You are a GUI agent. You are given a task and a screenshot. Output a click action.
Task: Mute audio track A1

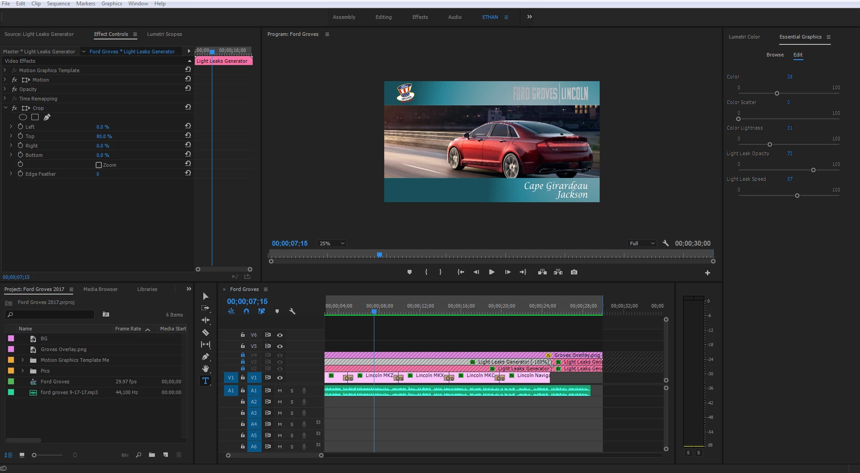click(280, 391)
